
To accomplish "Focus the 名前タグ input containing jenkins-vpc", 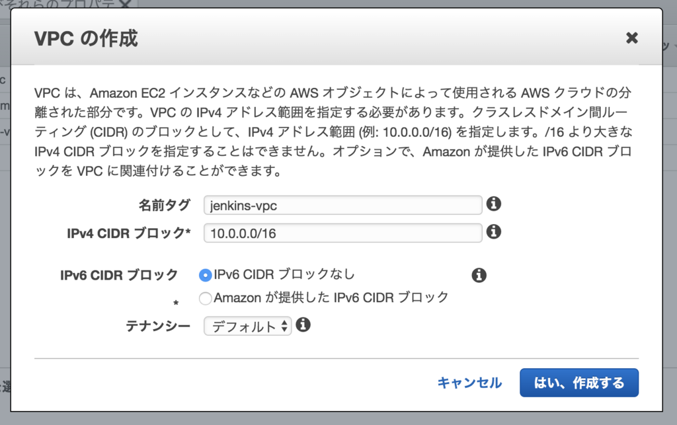I will click(x=343, y=206).
